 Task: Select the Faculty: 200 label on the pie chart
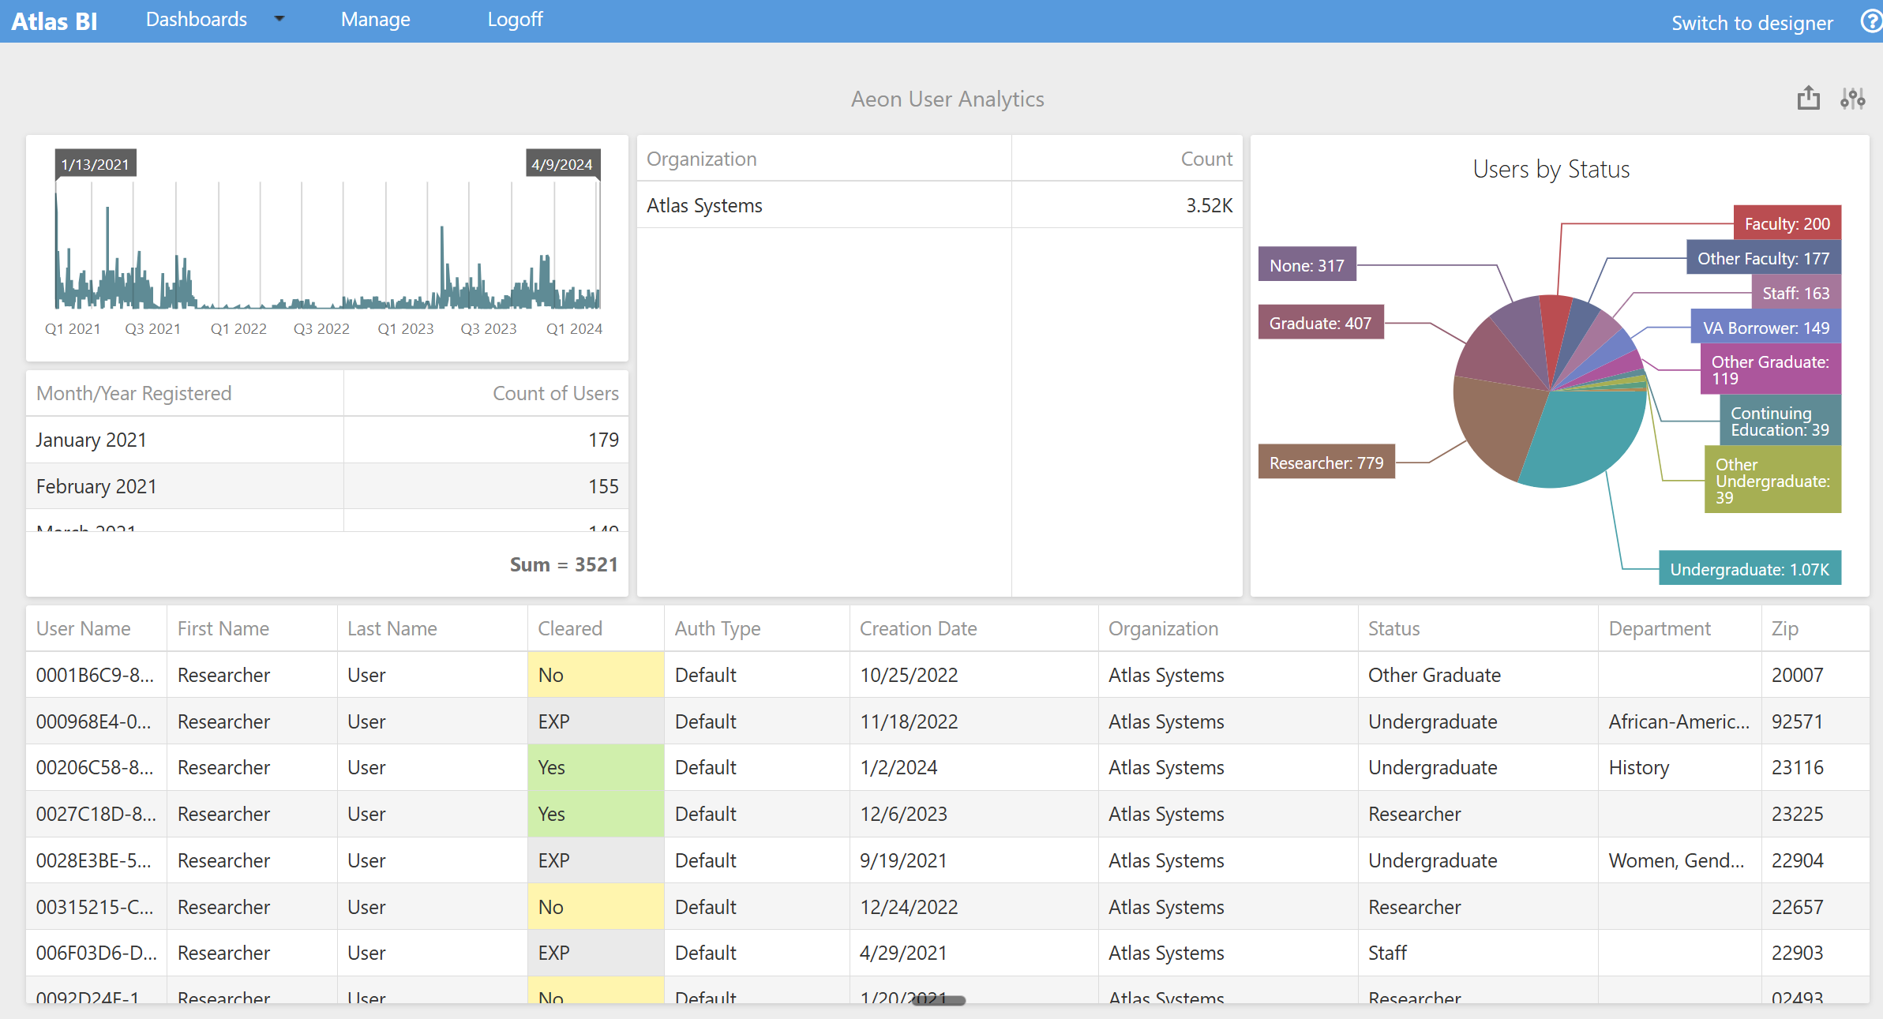(x=1787, y=223)
